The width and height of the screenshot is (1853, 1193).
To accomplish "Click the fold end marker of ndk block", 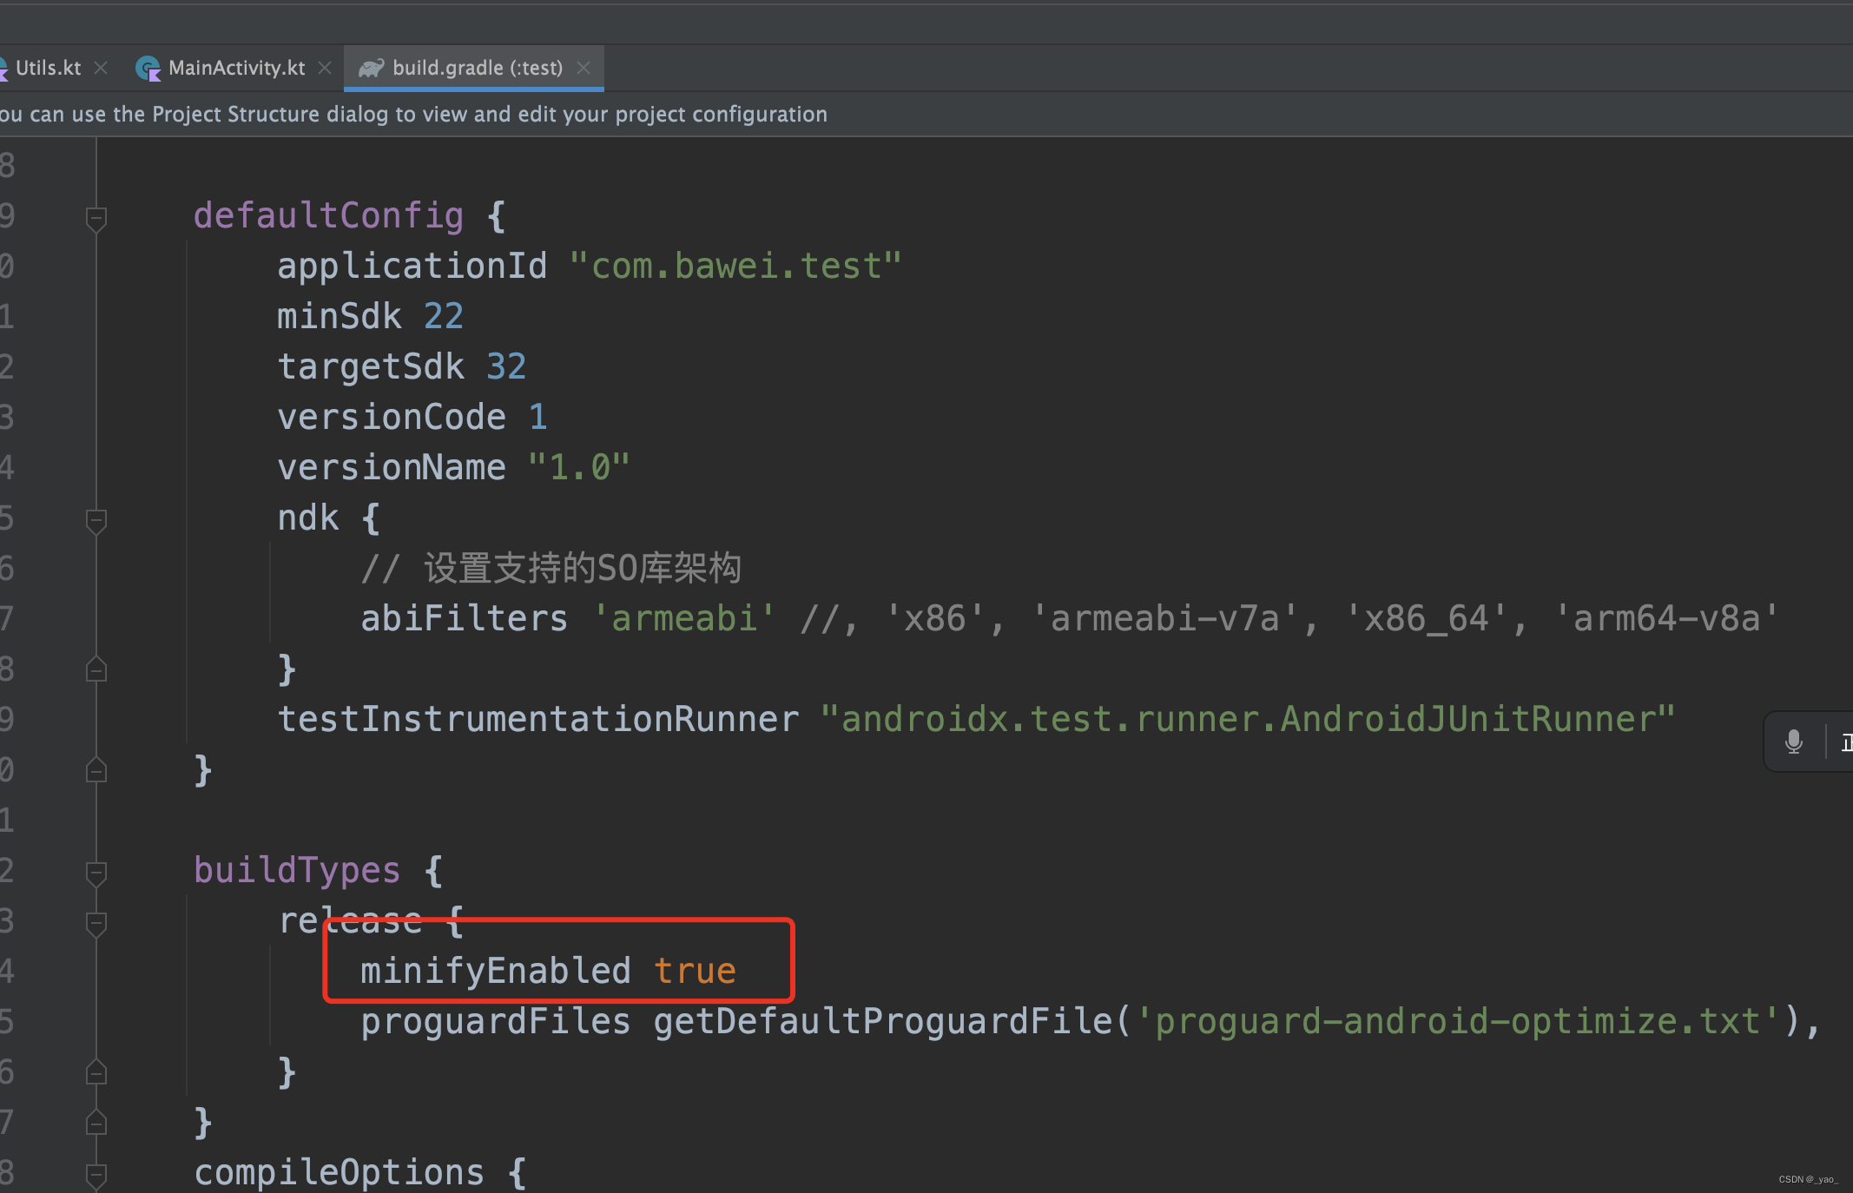I will [96, 669].
